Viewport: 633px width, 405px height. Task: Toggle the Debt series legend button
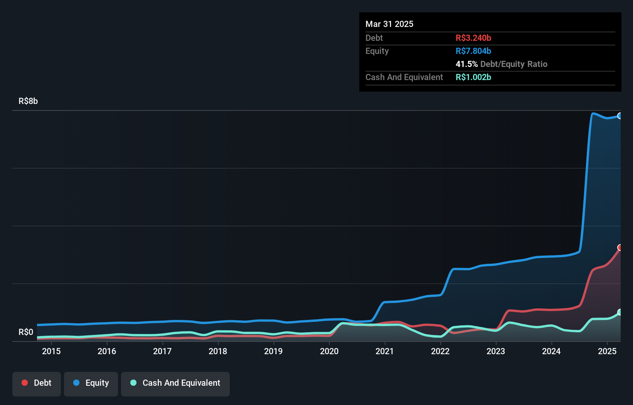pyautogui.click(x=37, y=384)
